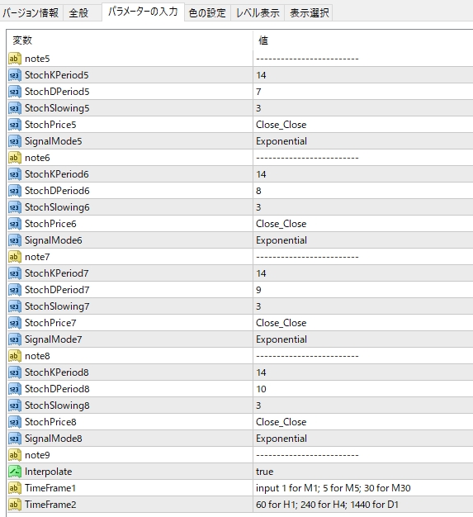Open the バージョン情報 tab
The width and height of the screenshot is (473, 517).
click(x=31, y=13)
